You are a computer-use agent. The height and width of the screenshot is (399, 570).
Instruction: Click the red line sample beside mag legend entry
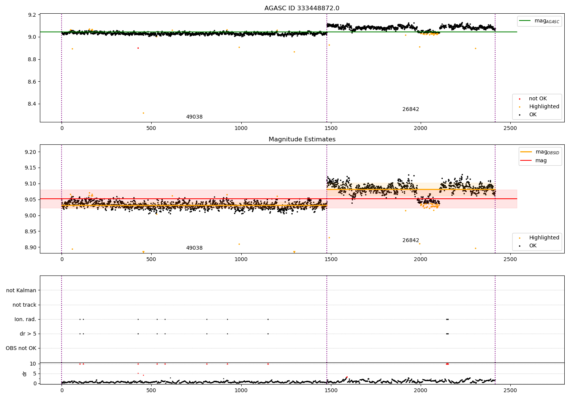pos(526,160)
